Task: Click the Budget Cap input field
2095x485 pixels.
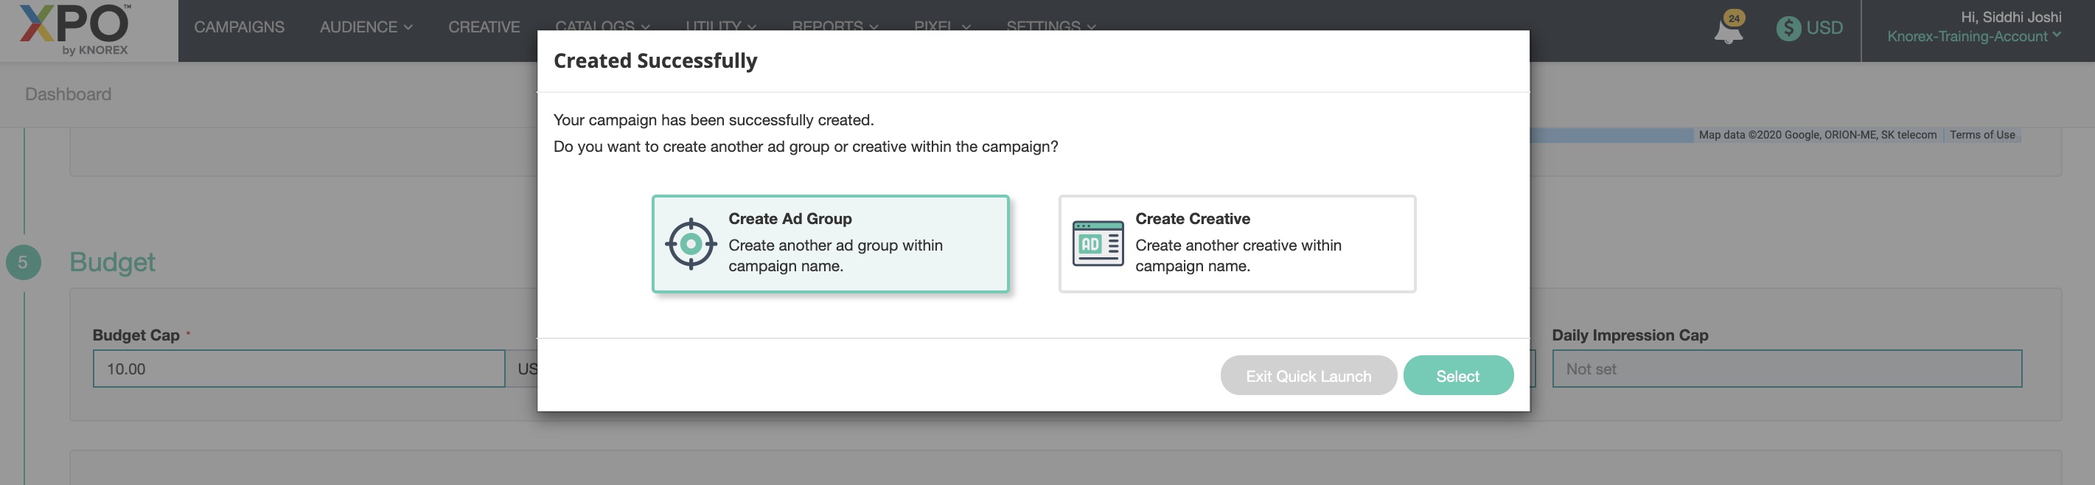Action: coord(299,369)
